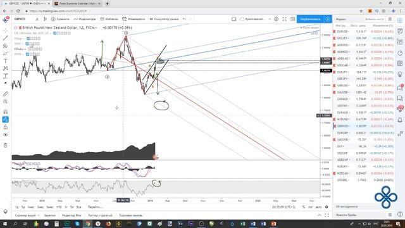405x228 pixels.
Task: Open the chart interval selector
Action: [x=37, y=19]
